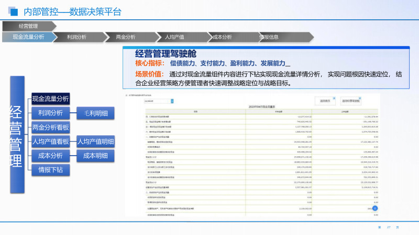Viewport: 419px width, 235px height.
Task: Open the 人均产值明细 child node
Action: [x=96, y=142]
